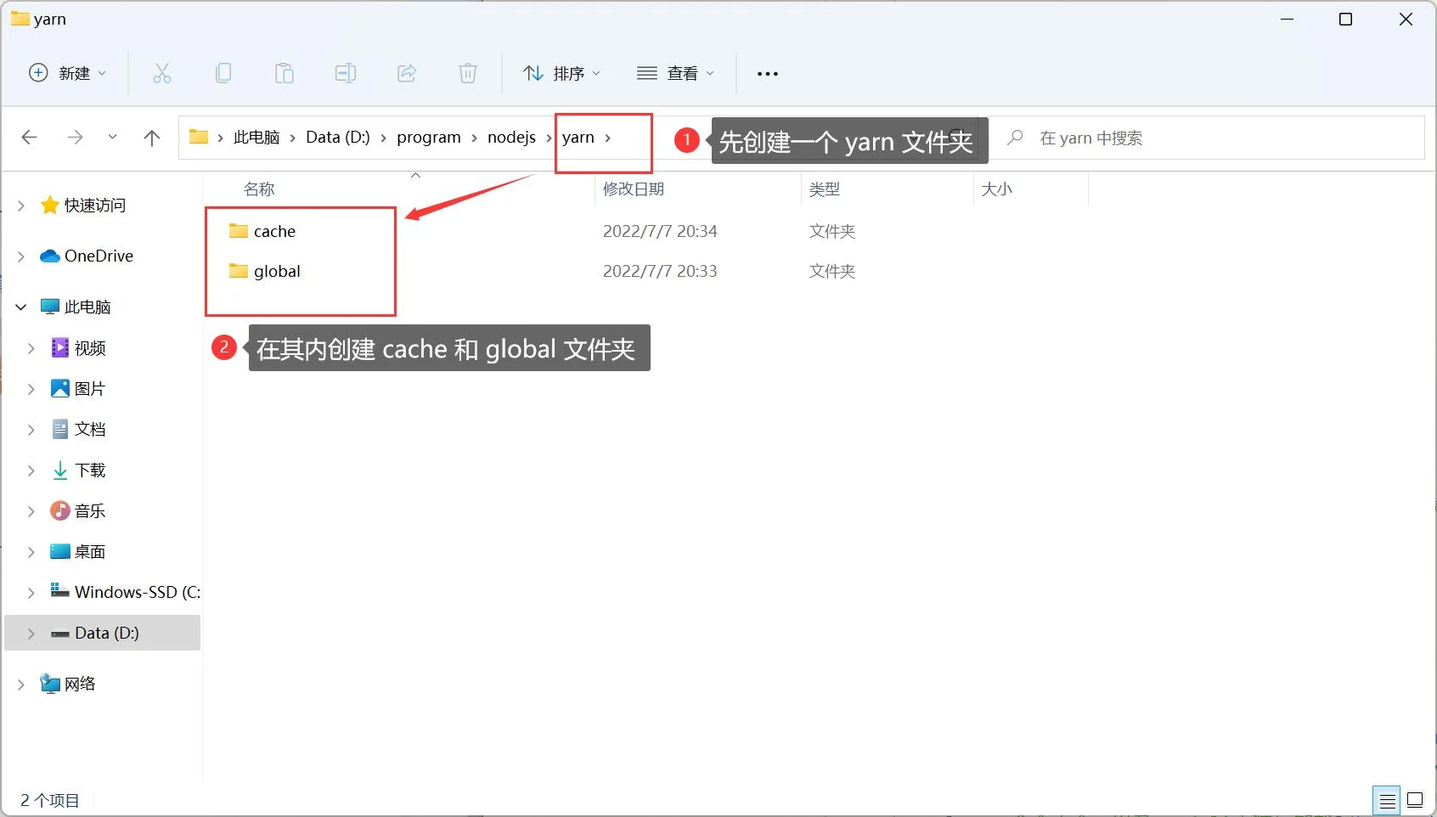Click the Share icon in toolbar
This screenshot has width=1437, height=817.
[x=407, y=74]
